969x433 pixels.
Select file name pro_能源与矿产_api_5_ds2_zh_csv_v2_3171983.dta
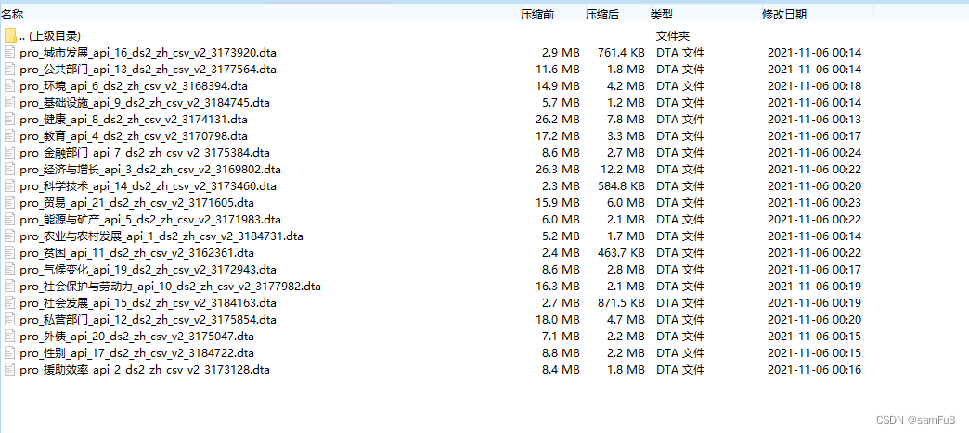pos(150,219)
